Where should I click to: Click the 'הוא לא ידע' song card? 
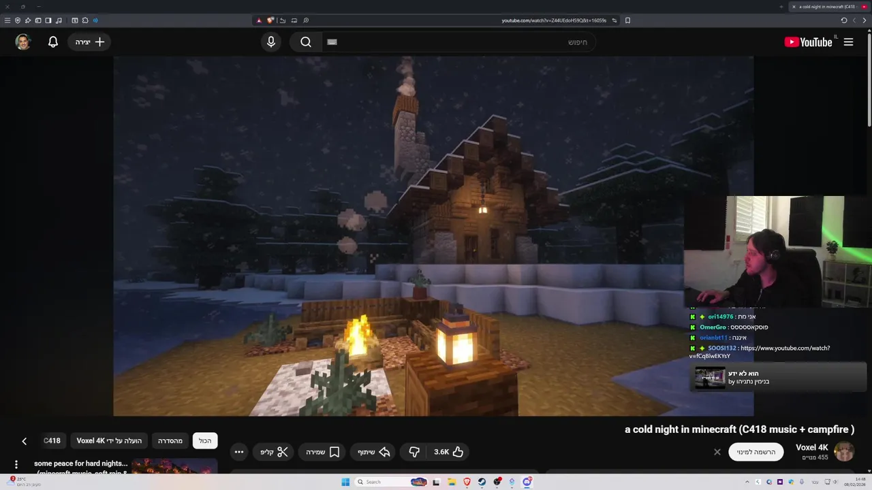point(779,378)
